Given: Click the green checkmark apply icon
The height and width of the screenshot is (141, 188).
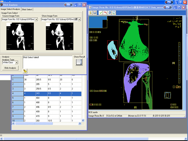Looking at the screenshot, I should coord(101,13).
